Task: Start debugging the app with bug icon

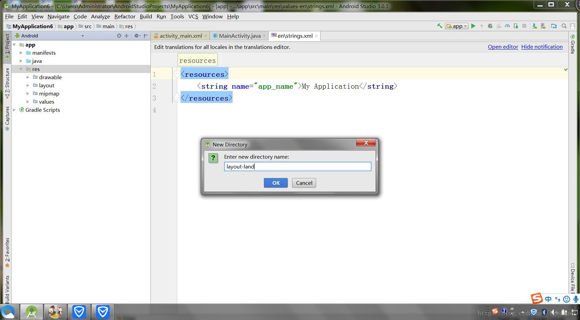Action: [490, 26]
